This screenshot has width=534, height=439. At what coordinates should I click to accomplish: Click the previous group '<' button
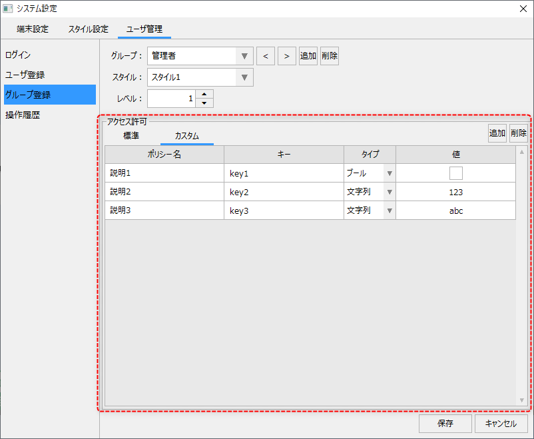(x=266, y=56)
